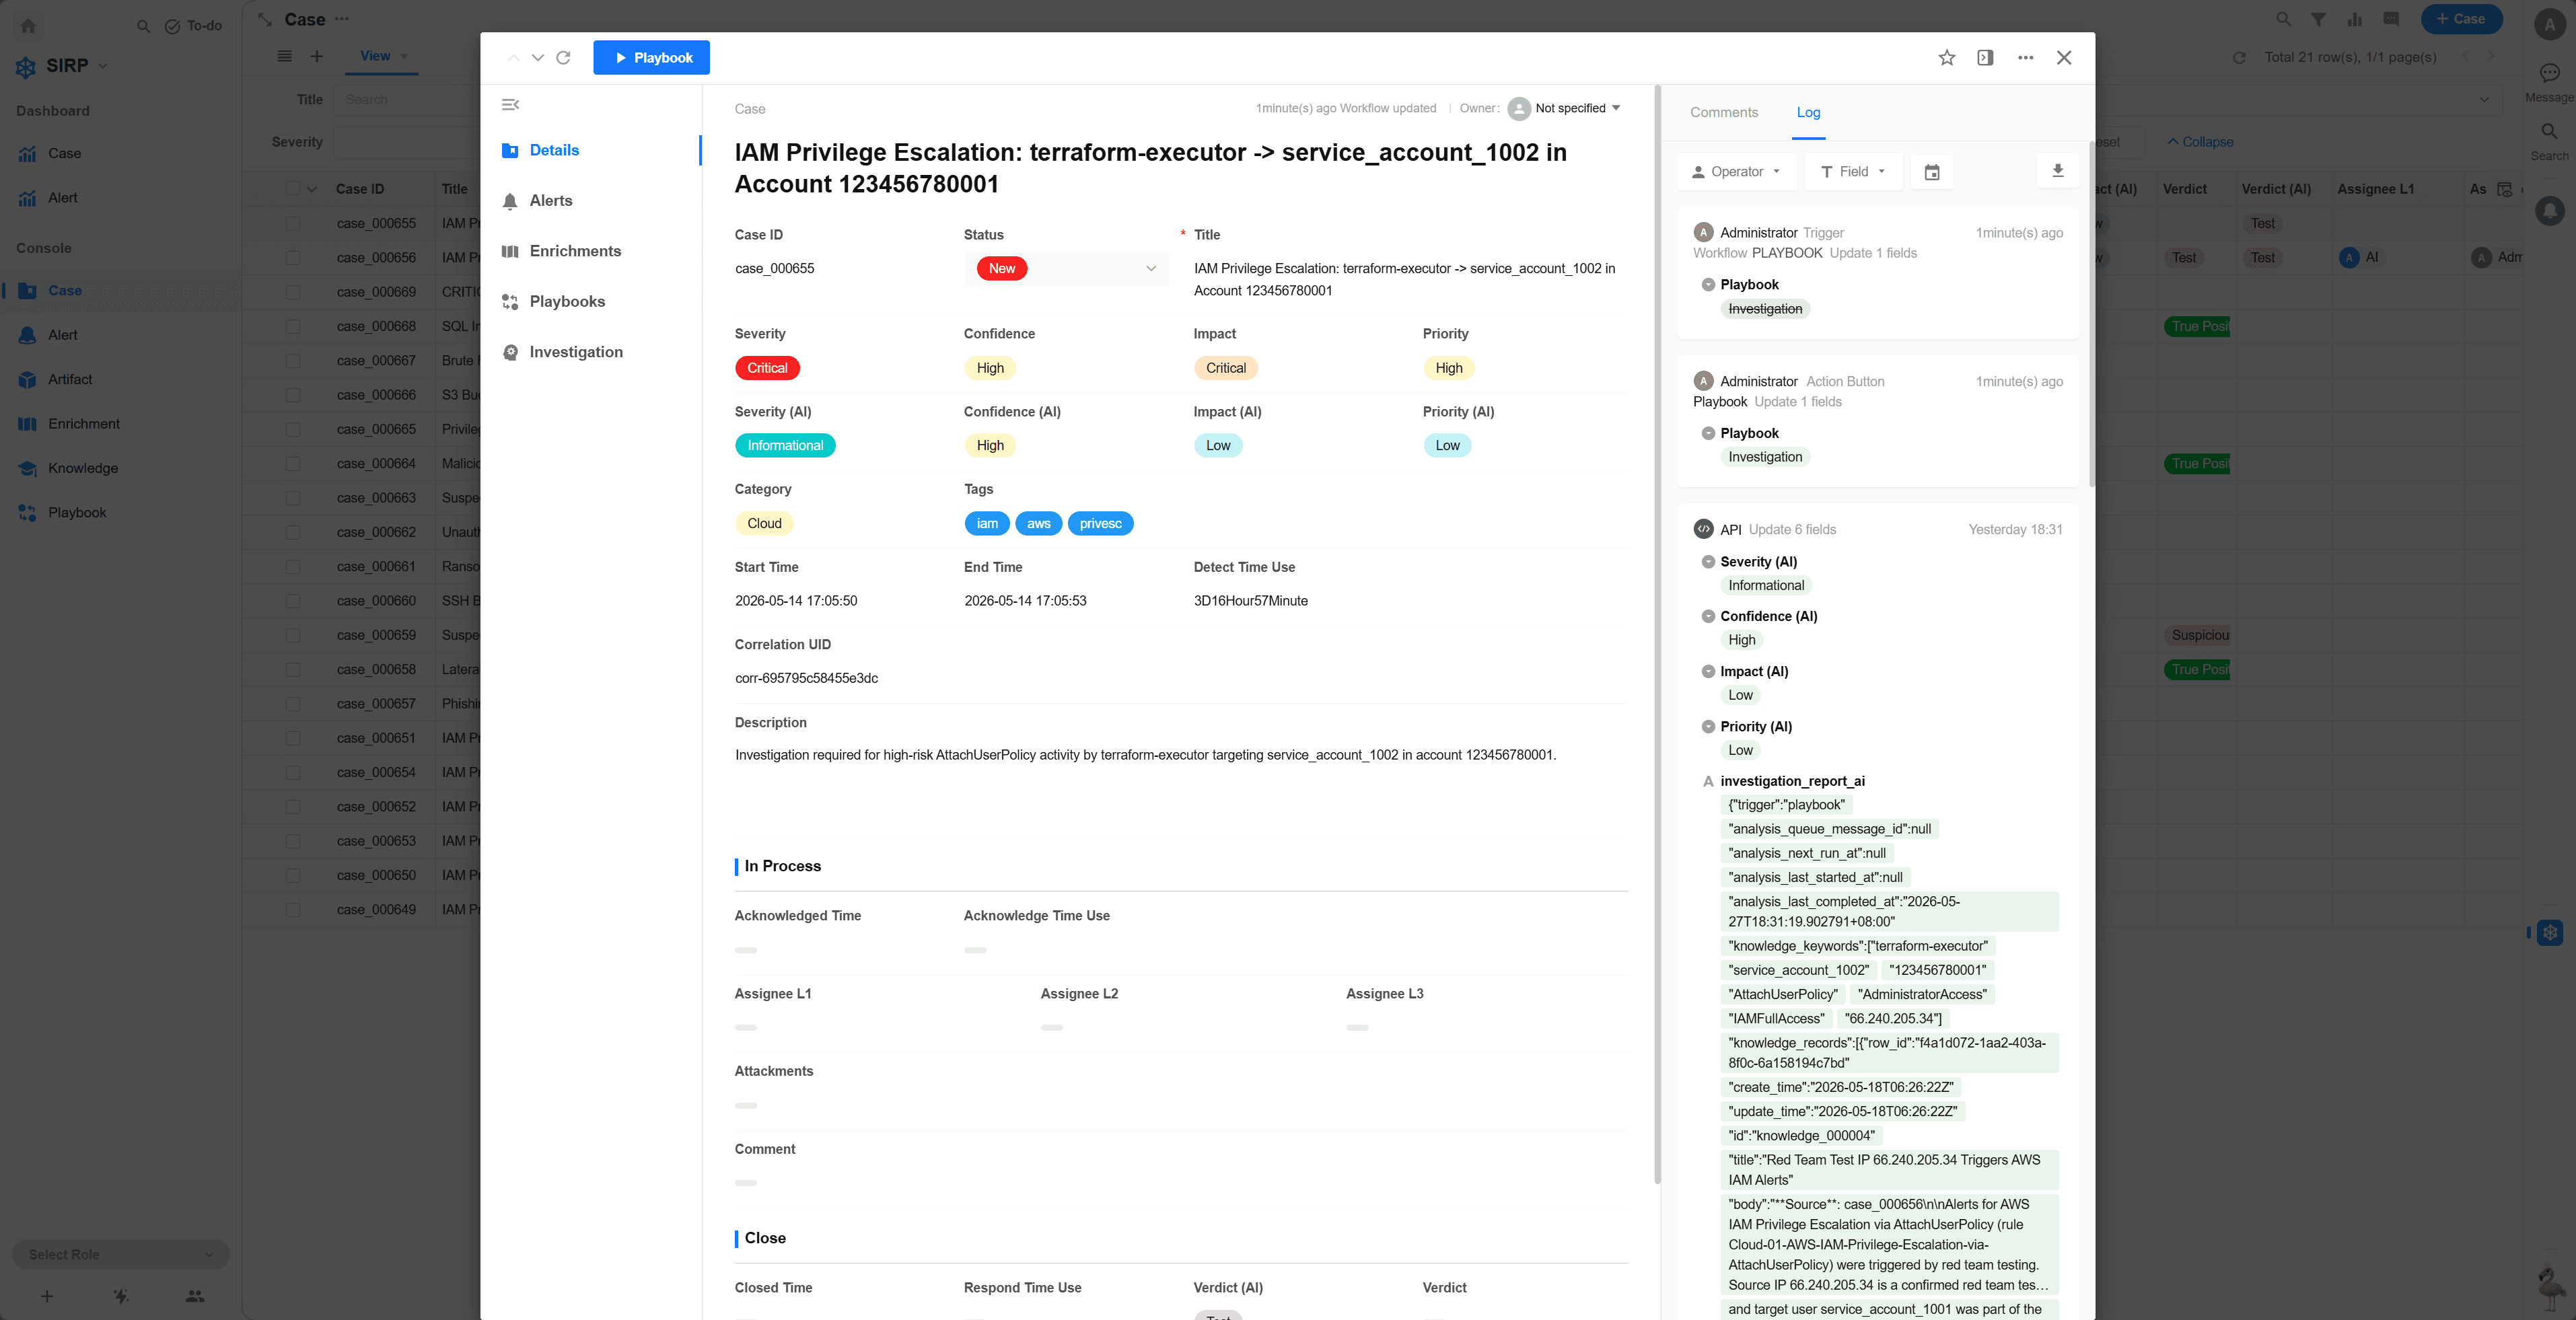Screen dimensions: 2576x1320
Task: Collapse the Confidence (AI) log field
Action: coord(1708,617)
